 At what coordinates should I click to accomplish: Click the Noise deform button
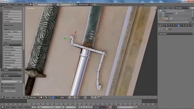point(13,34)
